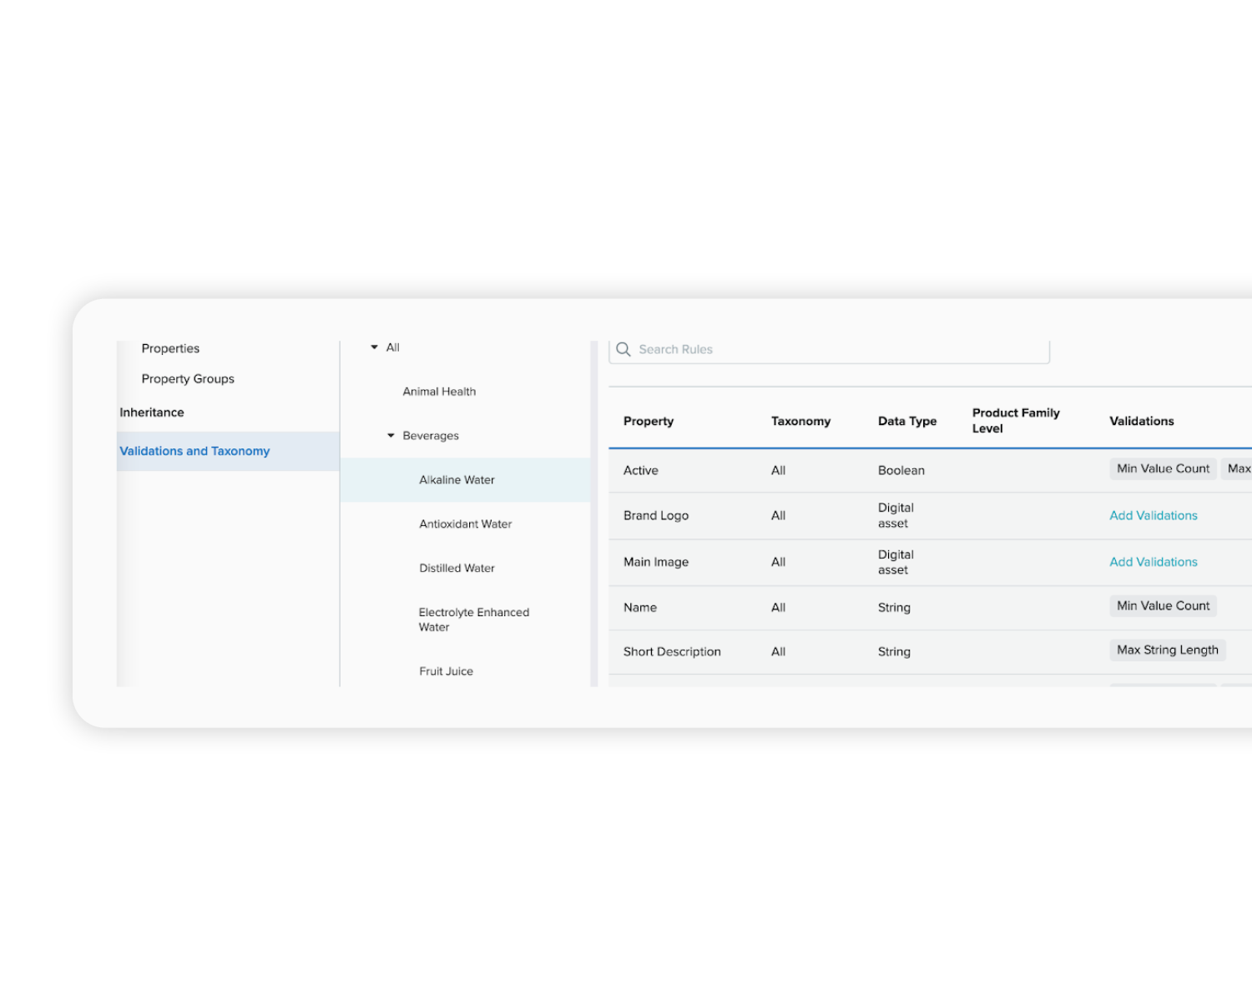Click All taxonomy cell in Main Image row
The image size is (1252, 1002).
tap(778, 562)
